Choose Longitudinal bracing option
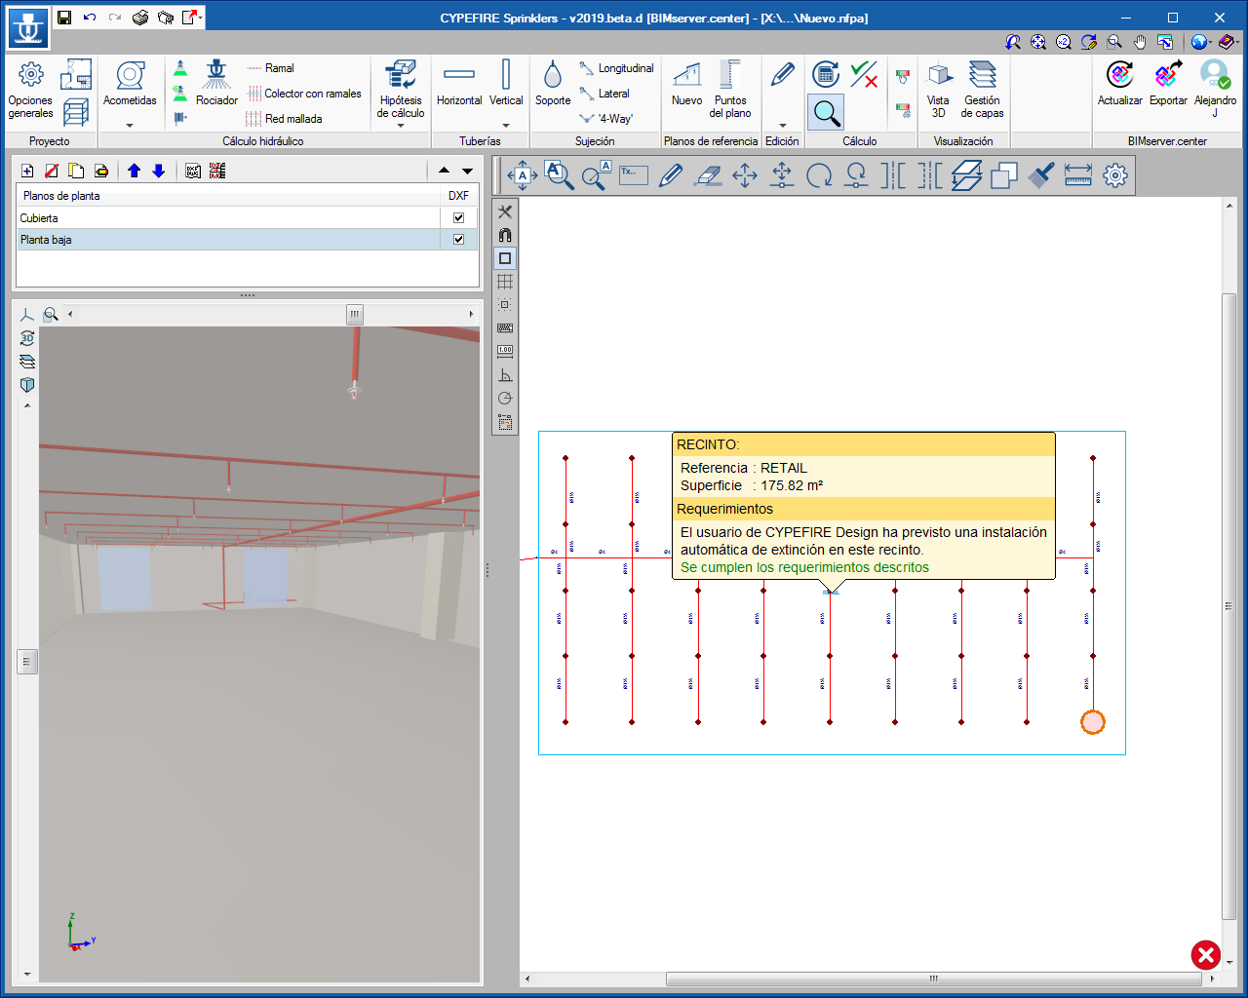 tap(616, 68)
